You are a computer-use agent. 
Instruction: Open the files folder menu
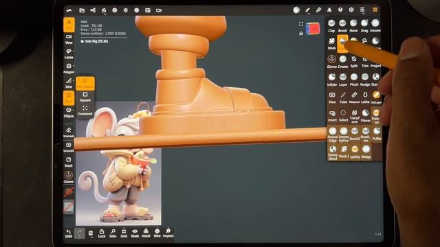82,10
